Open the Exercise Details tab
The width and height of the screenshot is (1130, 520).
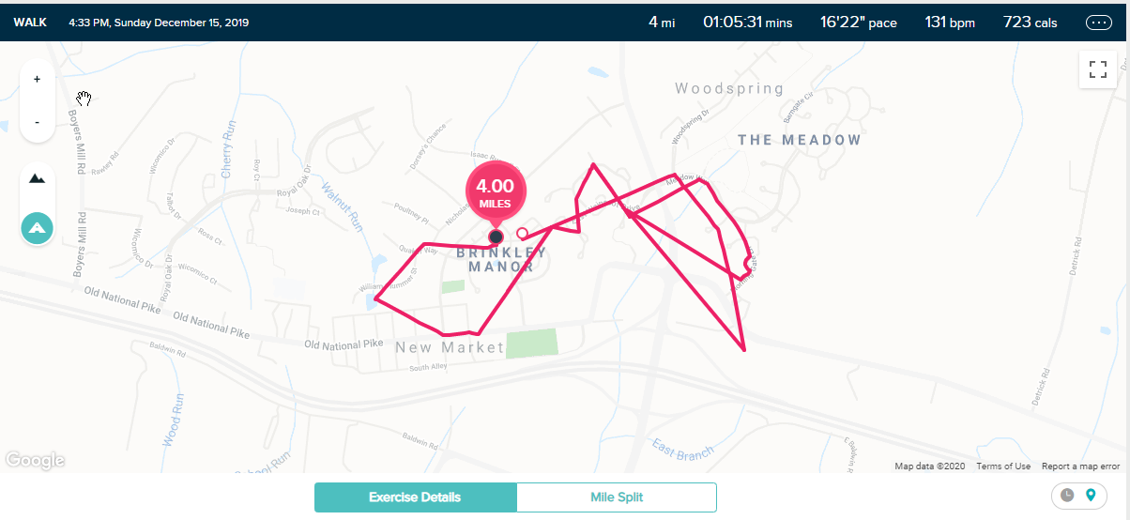click(x=415, y=497)
